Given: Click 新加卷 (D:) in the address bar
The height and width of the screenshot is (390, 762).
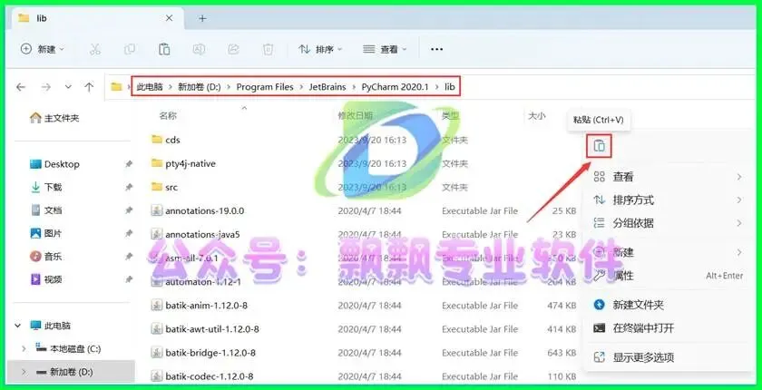Looking at the screenshot, I should pyautogui.click(x=200, y=87).
